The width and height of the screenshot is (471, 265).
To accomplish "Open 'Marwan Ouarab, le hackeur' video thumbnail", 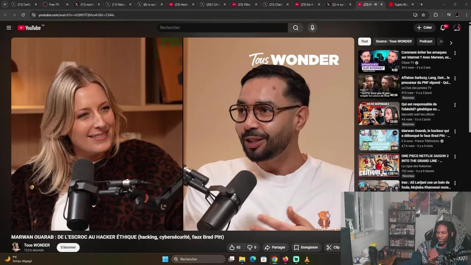I will (x=379, y=140).
